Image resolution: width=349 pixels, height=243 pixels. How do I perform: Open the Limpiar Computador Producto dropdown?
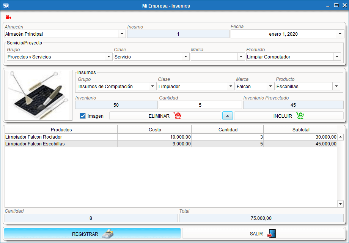tap(337, 57)
